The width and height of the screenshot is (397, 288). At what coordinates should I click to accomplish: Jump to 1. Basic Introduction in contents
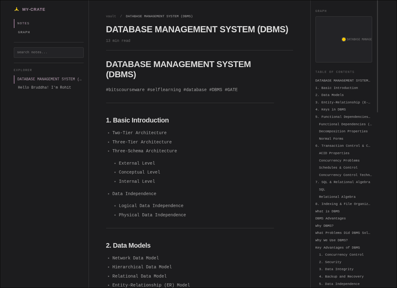[336, 88]
